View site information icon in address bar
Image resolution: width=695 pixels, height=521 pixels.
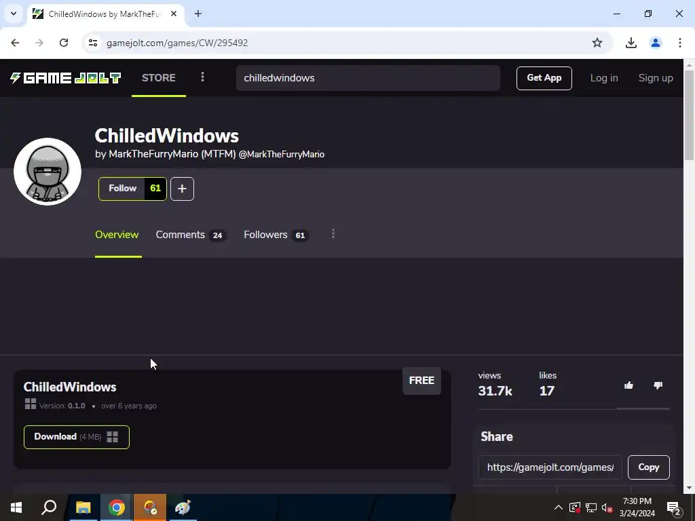(x=93, y=43)
